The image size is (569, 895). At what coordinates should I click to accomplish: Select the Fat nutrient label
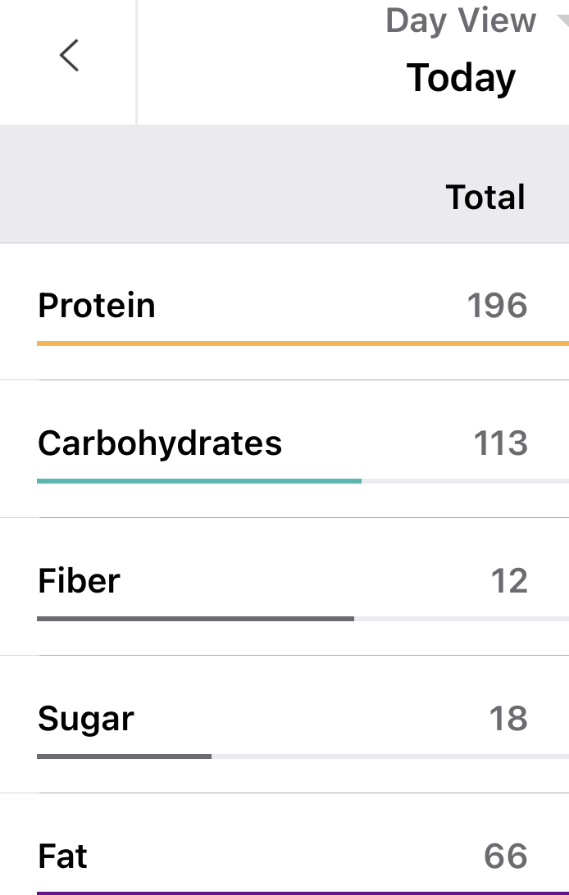pos(62,856)
